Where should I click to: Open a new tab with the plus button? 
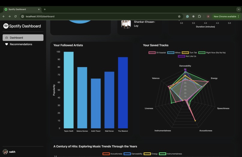point(45,9)
